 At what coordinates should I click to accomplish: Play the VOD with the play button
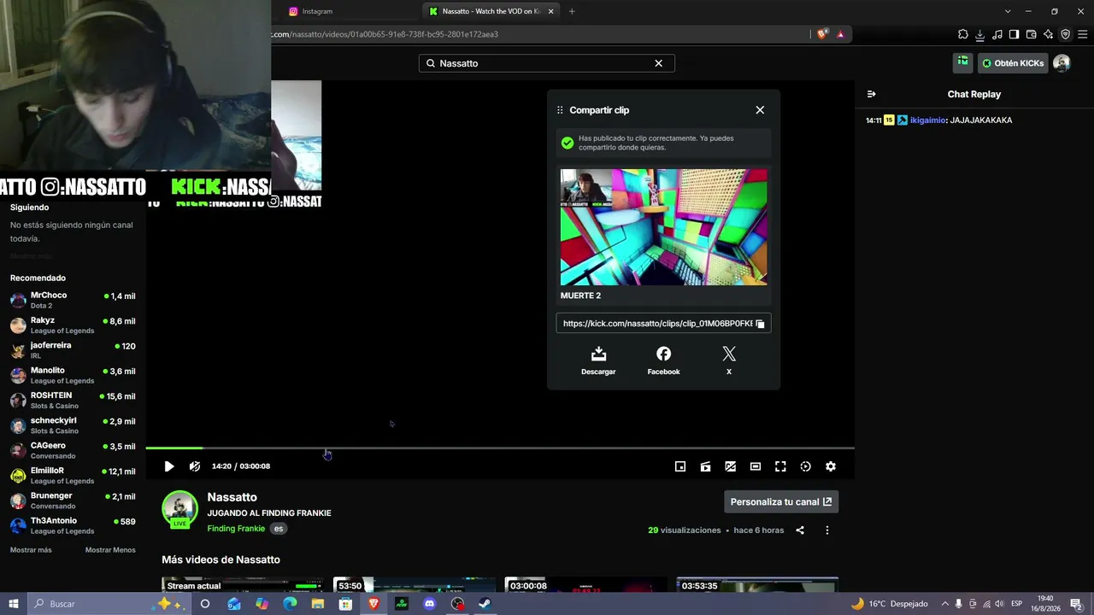(169, 466)
